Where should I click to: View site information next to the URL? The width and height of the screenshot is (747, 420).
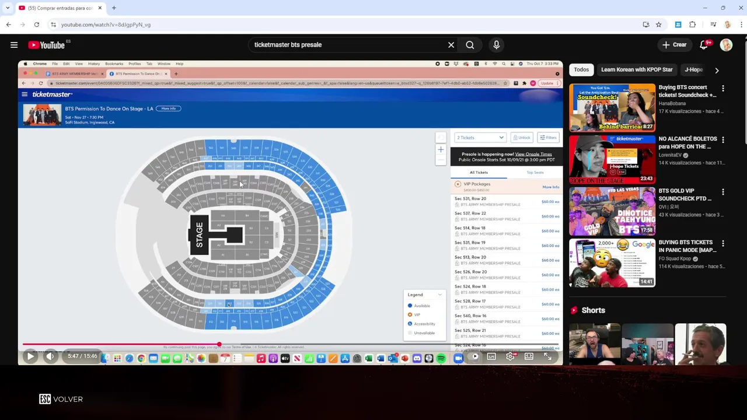coord(53,24)
